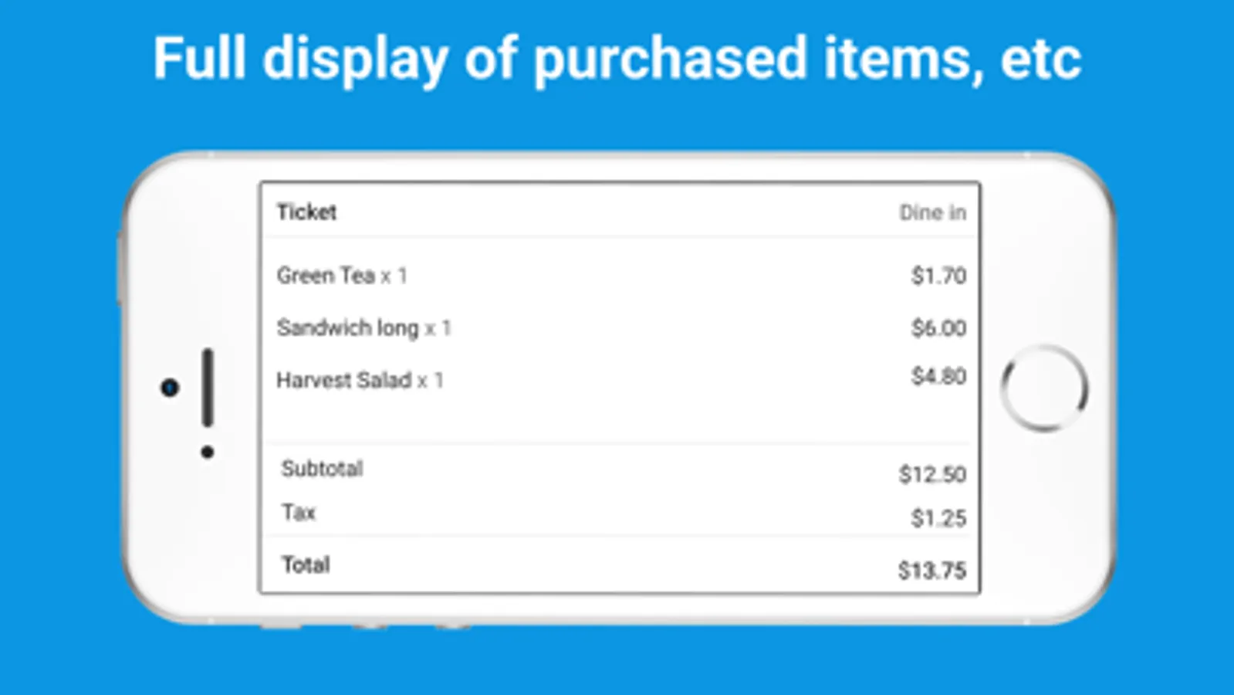
Task: Select the Dine in order type
Action: pos(932,212)
